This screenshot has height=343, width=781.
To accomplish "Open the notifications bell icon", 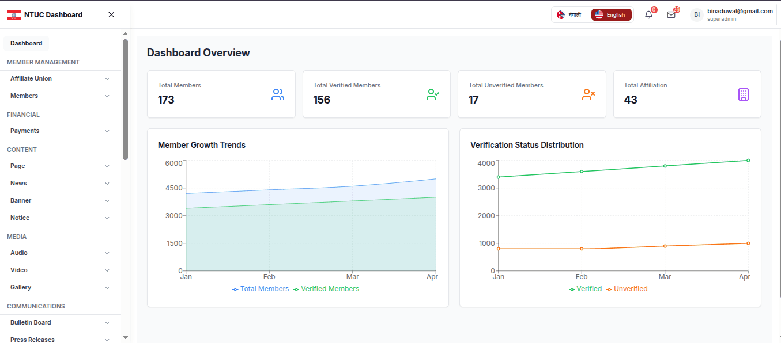I will (x=648, y=15).
